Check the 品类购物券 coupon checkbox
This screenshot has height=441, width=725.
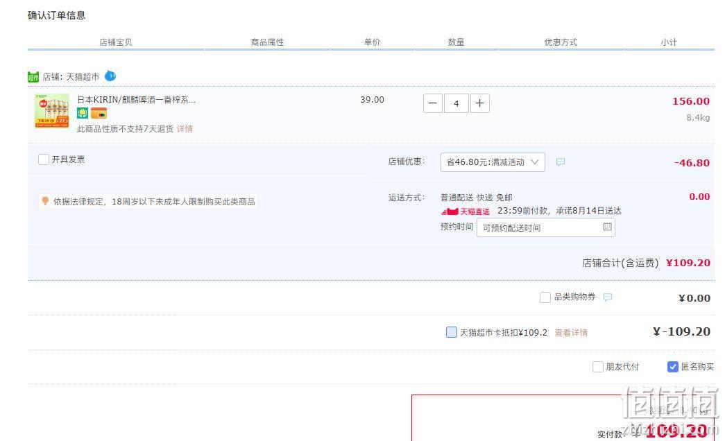click(545, 297)
